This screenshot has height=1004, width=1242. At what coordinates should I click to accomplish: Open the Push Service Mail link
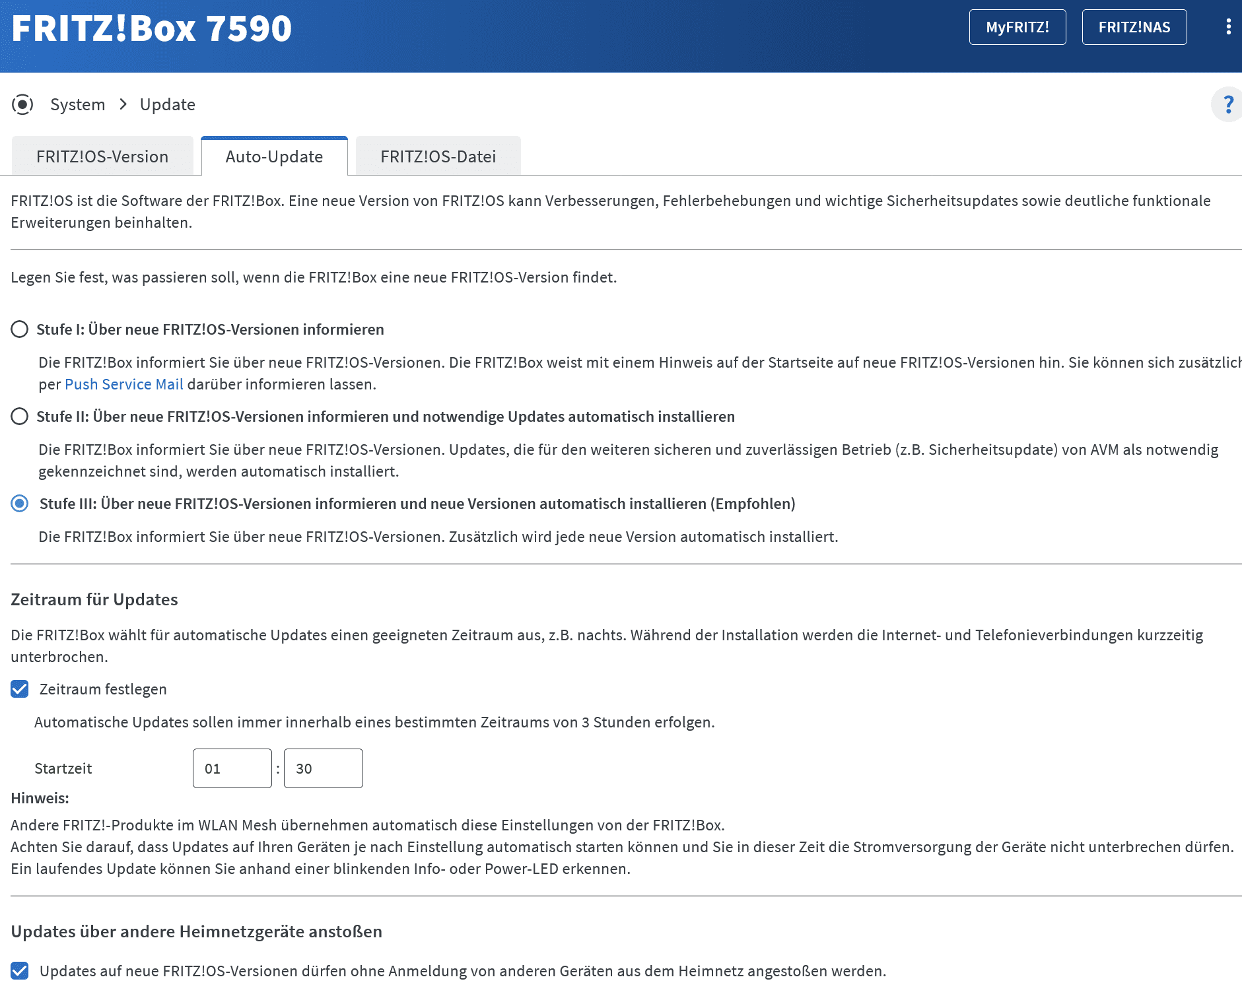pyautogui.click(x=124, y=384)
